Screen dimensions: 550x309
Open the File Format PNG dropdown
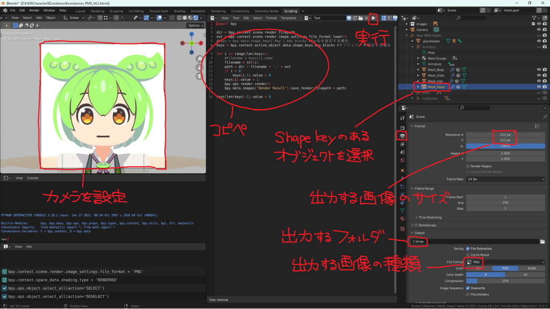coord(505,262)
